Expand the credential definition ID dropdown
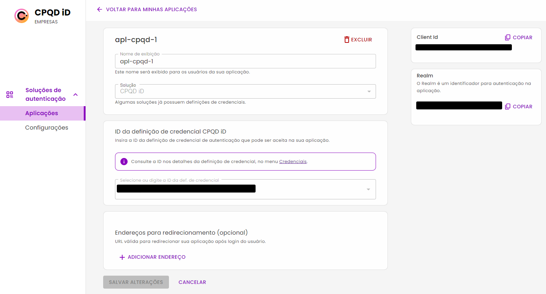The image size is (546, 294). pyautogui.click(x=368, y=189)
